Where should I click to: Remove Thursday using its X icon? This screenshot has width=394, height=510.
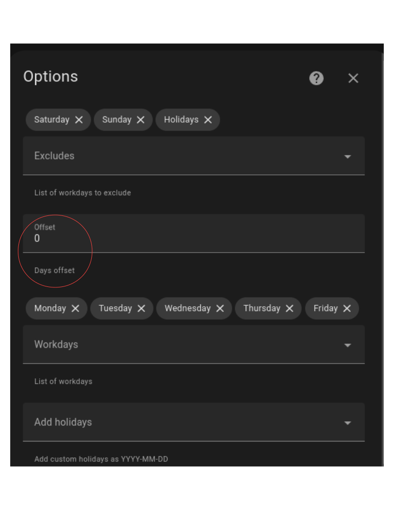(290, 308)
